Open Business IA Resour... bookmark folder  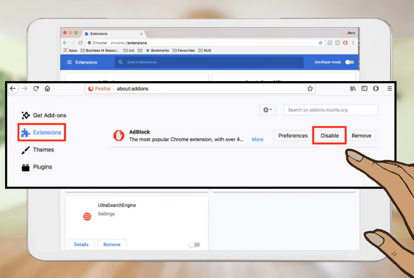pos(100,50)
